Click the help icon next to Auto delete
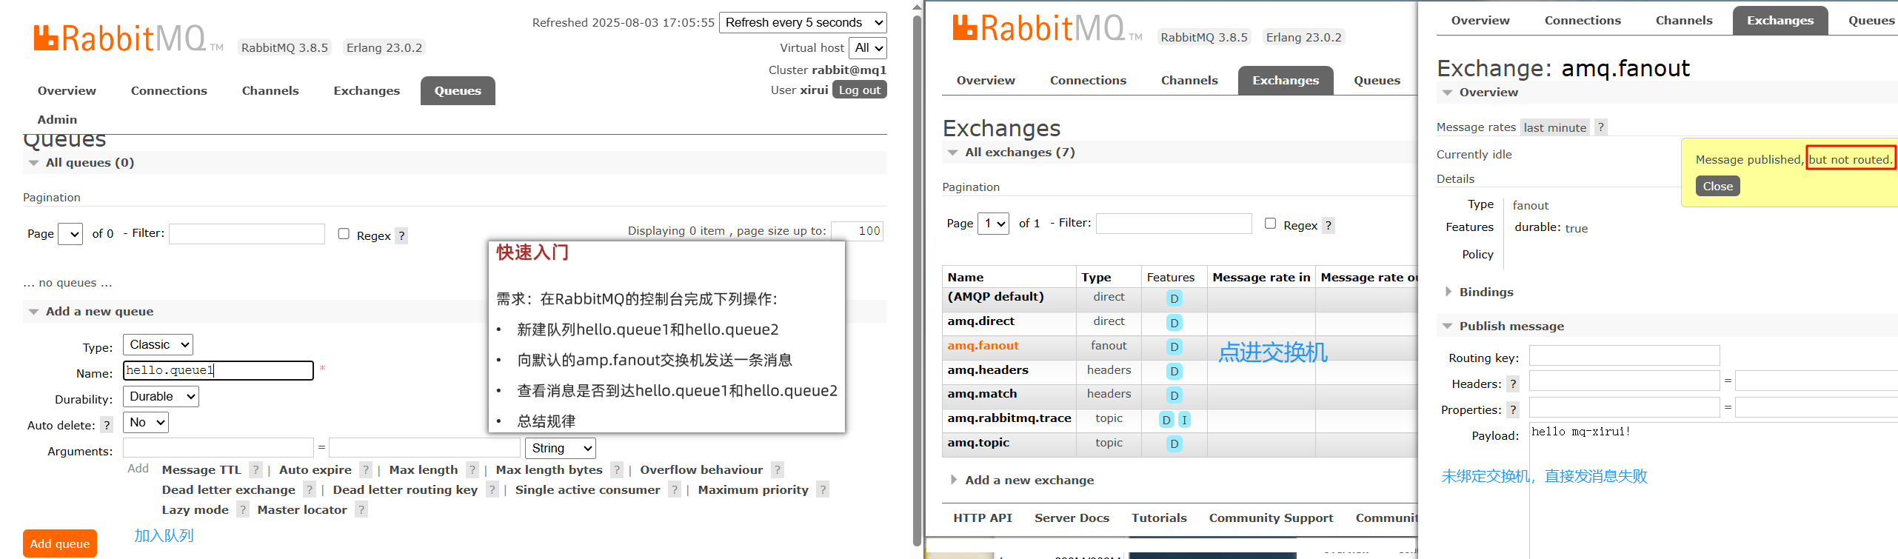This screenshot has height=559, width=1898. (107, 425)
